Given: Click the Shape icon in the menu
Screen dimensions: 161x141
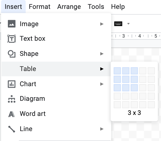Looking at the screenshot, I should pyautogui.click(x=12, y=54).
